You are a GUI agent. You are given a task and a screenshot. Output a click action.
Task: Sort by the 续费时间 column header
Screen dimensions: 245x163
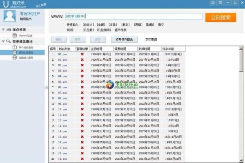tap(125, 49)
